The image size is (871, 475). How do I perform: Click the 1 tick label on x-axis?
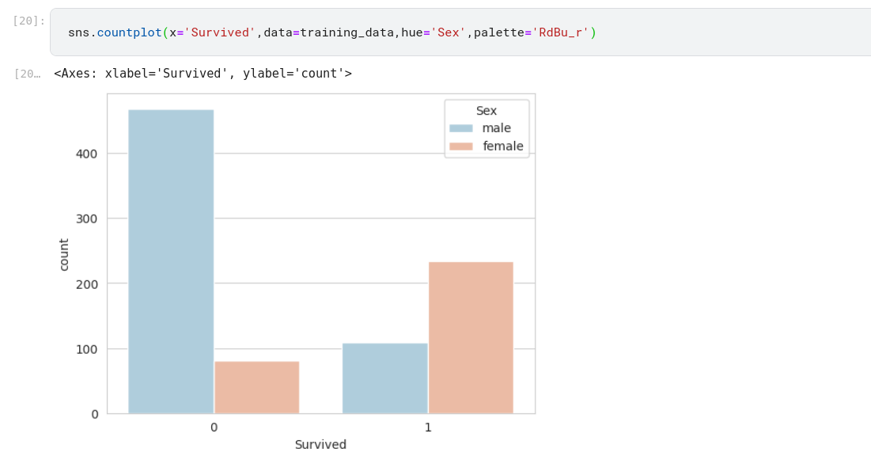pos(428,427)
